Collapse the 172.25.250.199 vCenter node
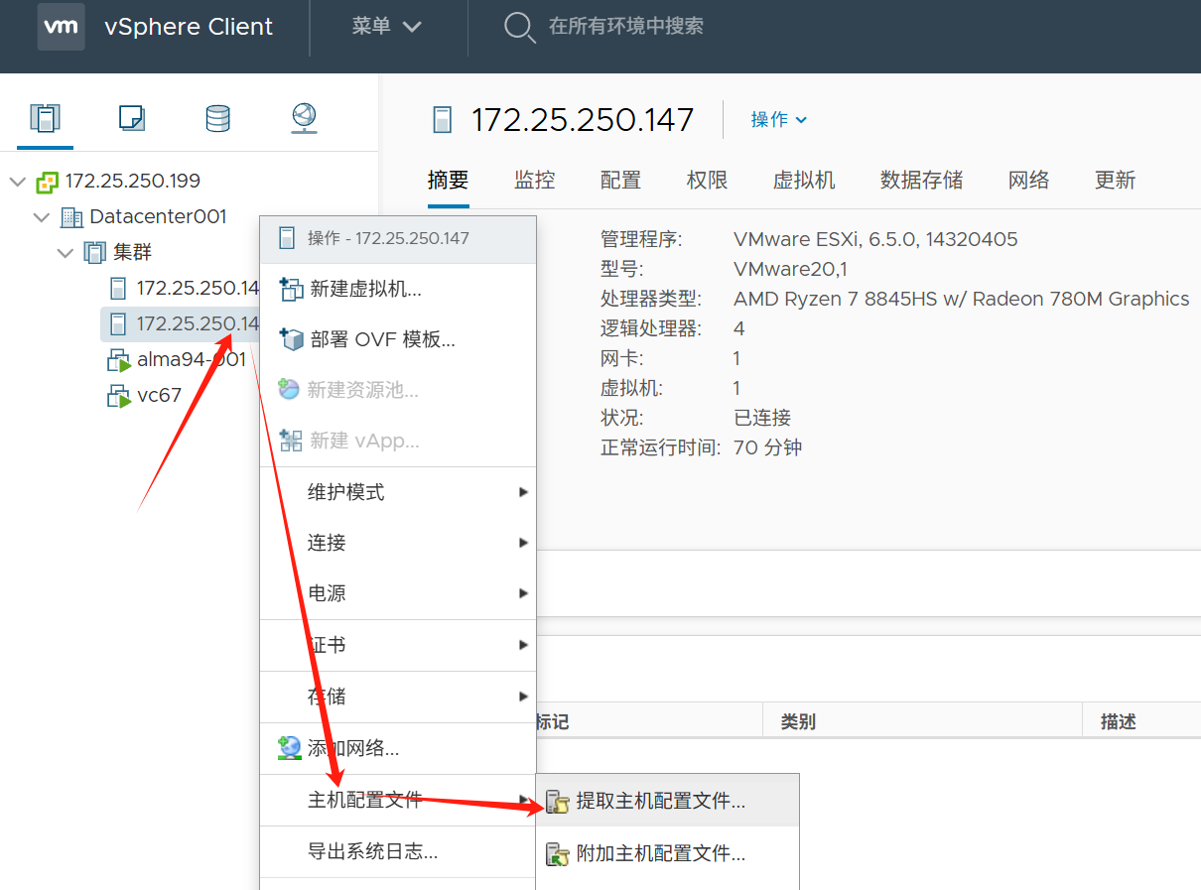The width and height of the screenshot is (1201, 890). (x=18, y=182)
